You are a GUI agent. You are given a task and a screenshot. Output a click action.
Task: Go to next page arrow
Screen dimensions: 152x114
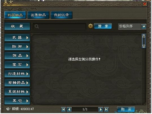pyautogui.click(x=101, y=109)
